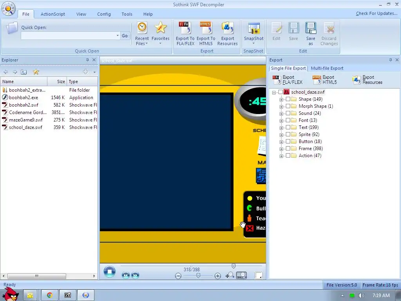The image size is (401, 301).
Task: Click the Go button
Action: tap(125, 36)
